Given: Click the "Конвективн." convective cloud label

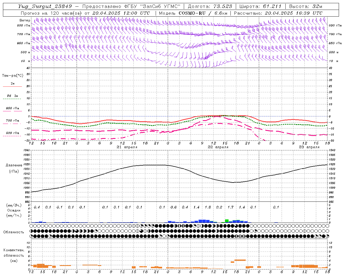Looking at the screenshot, I should (x=14, y=250).
